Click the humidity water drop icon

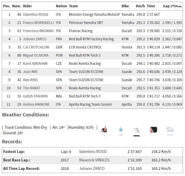(120, 130)
